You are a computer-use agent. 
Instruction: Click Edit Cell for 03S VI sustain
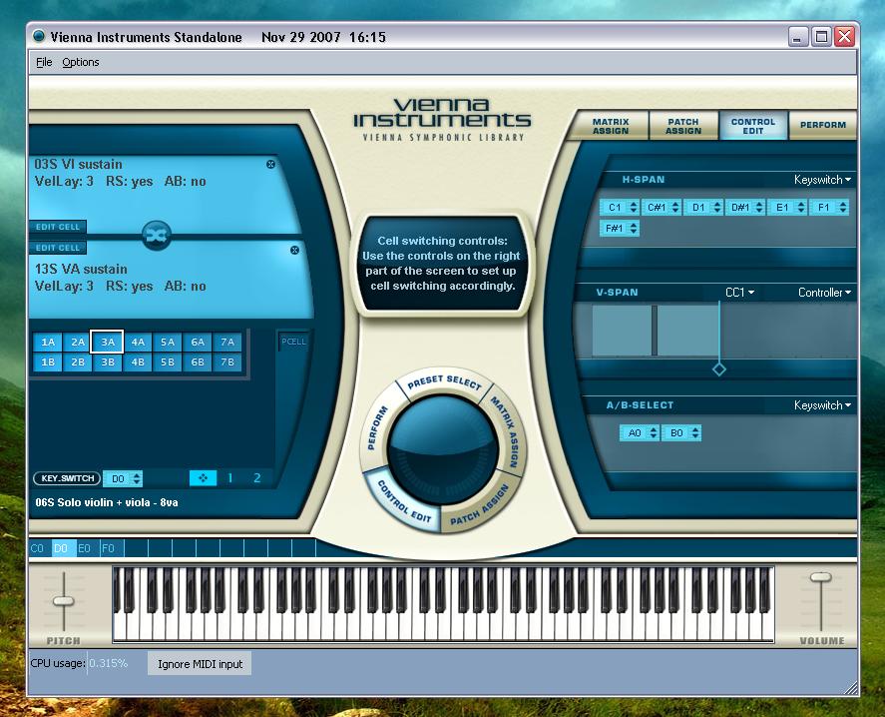(58, 227)
